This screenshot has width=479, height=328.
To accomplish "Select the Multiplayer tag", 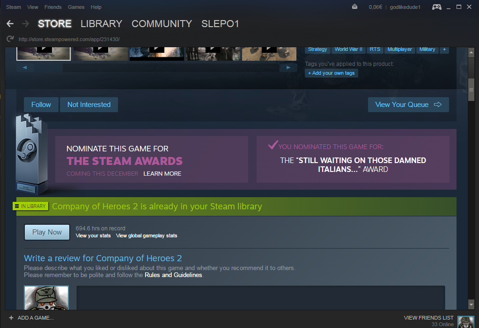I will (399, 50).
